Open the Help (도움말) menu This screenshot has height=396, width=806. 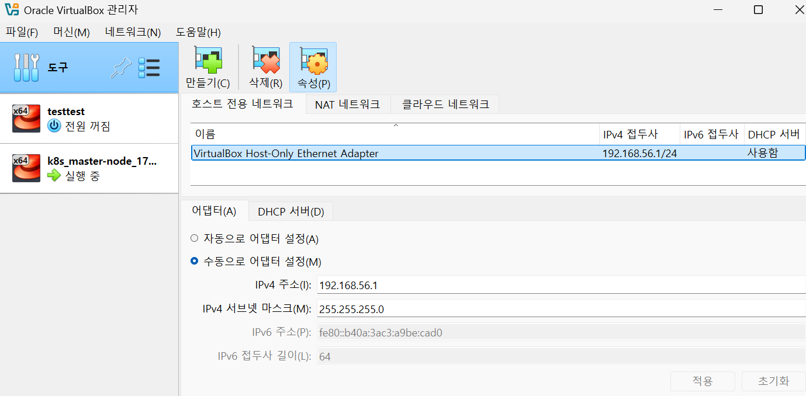pyautogui.click(x=198, y=32)
